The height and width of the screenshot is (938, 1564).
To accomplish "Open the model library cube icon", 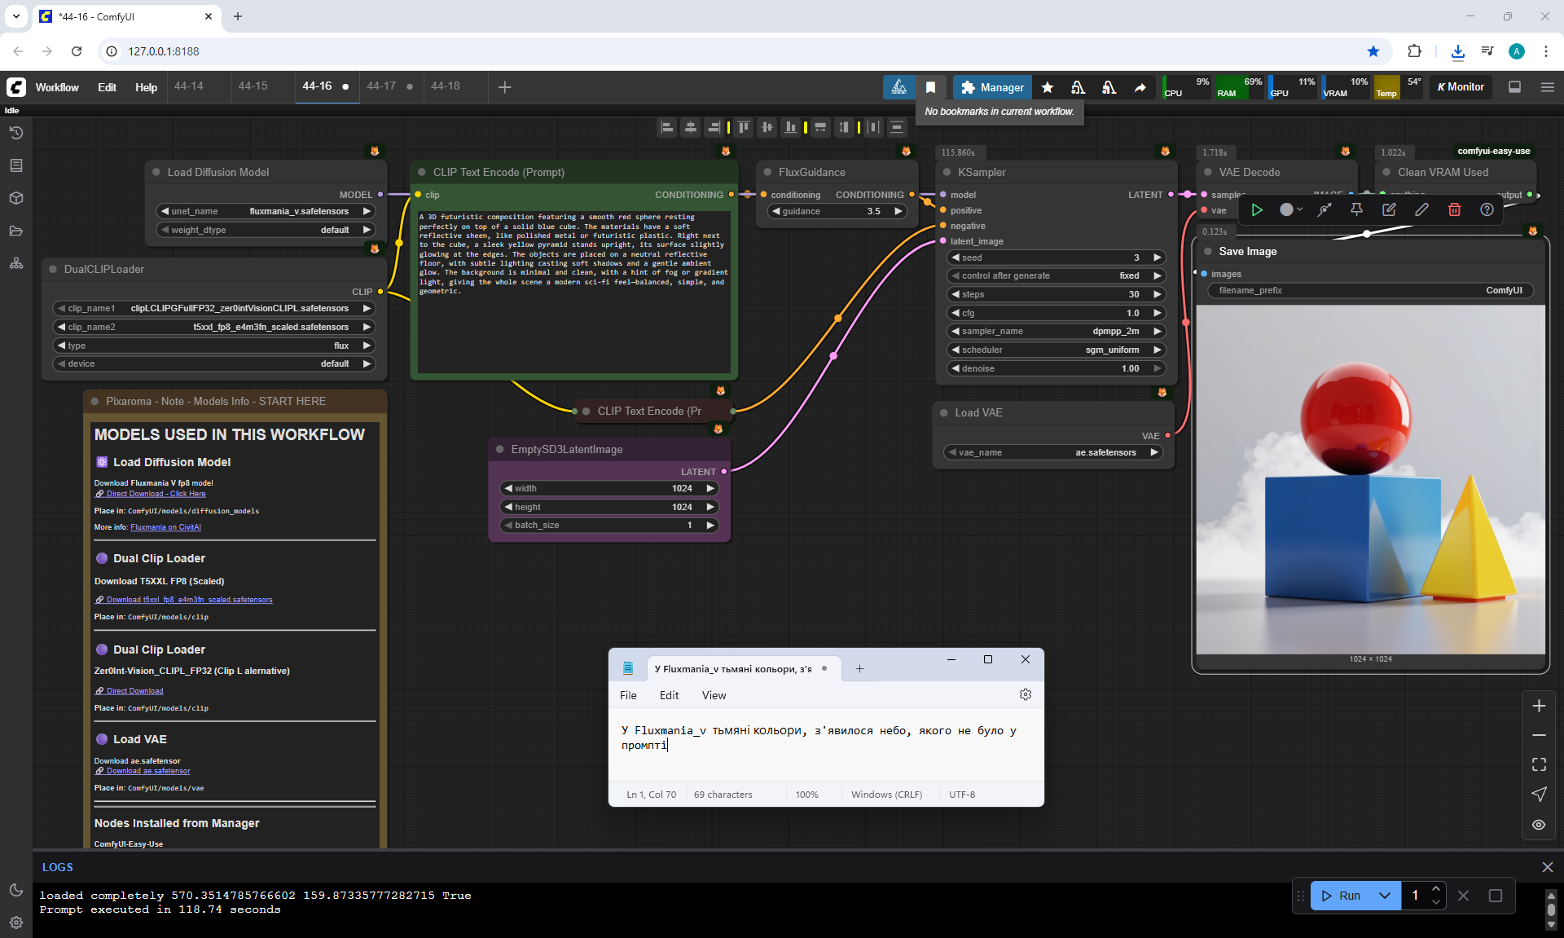I will pyautogui.click(x=16, y=198).
